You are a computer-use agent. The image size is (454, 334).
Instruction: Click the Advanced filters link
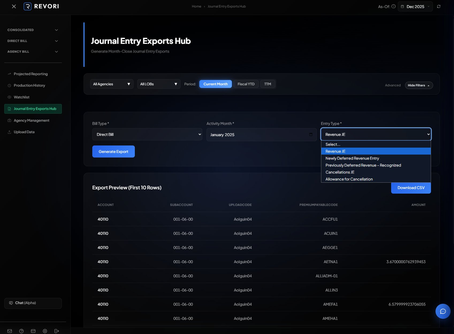(x=393, y=85)
